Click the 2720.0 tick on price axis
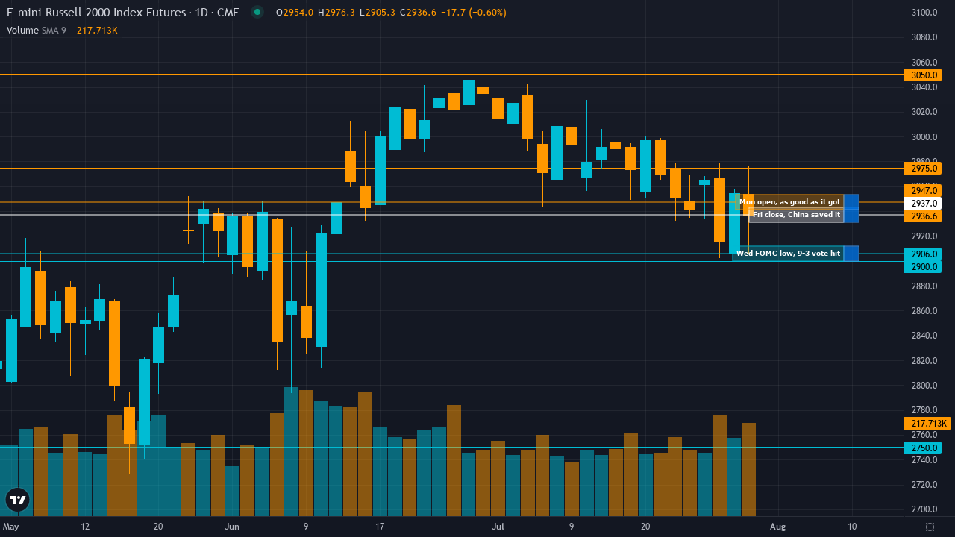This screenshot has width=955, height=537. (924, 485)
